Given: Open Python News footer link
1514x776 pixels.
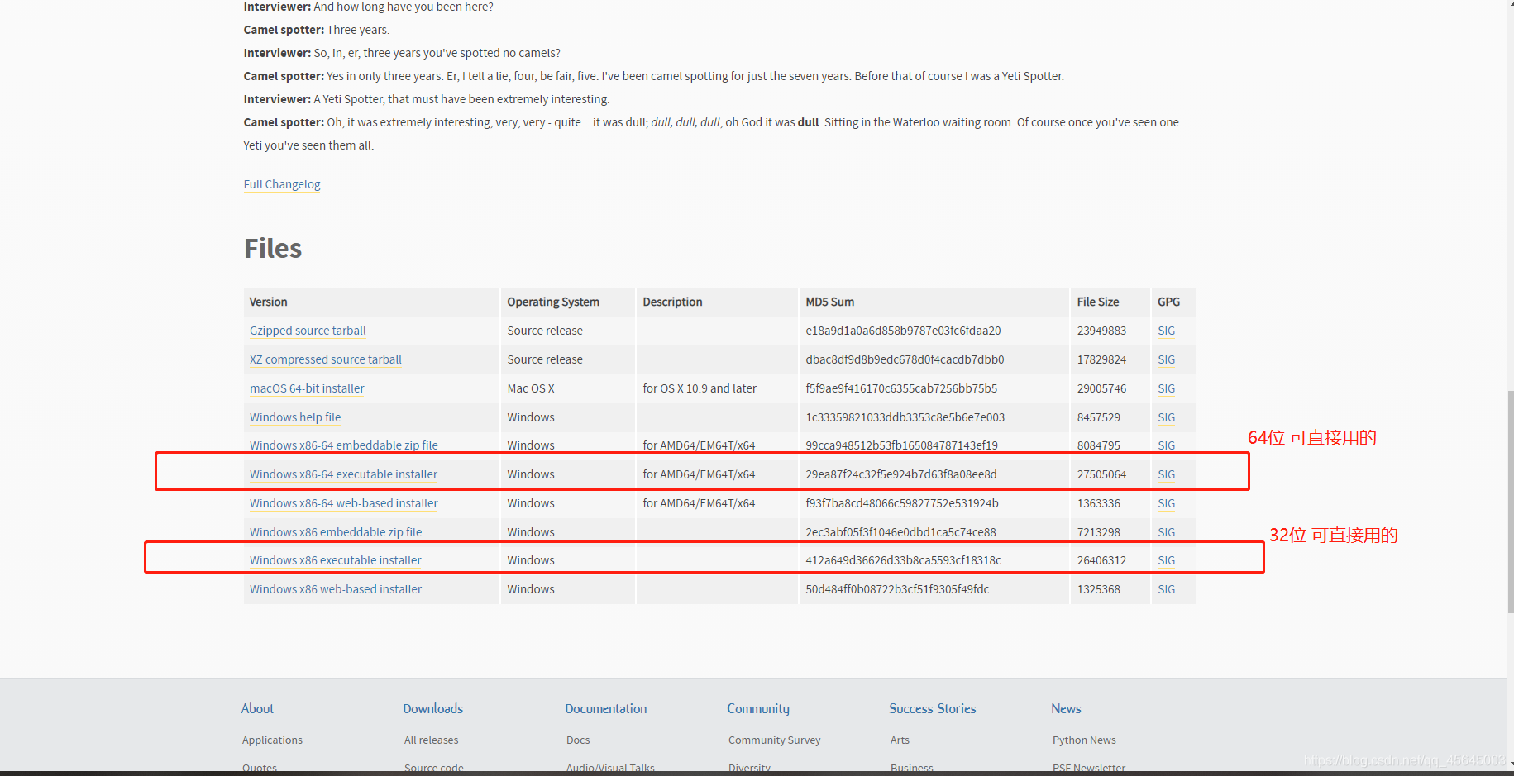Looking at the screenshot, I should [1084, 740].
